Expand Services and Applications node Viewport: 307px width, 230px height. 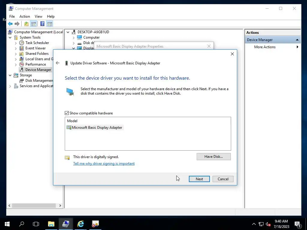pyautogui.click(x=10, y=86)
